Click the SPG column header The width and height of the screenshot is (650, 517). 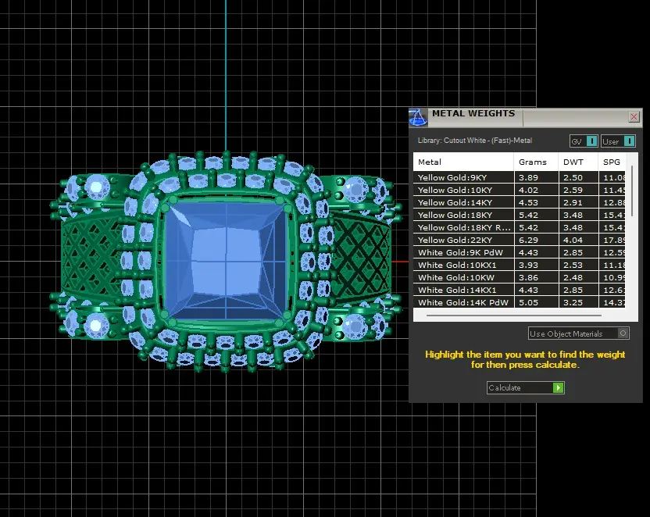pos(612,162)
